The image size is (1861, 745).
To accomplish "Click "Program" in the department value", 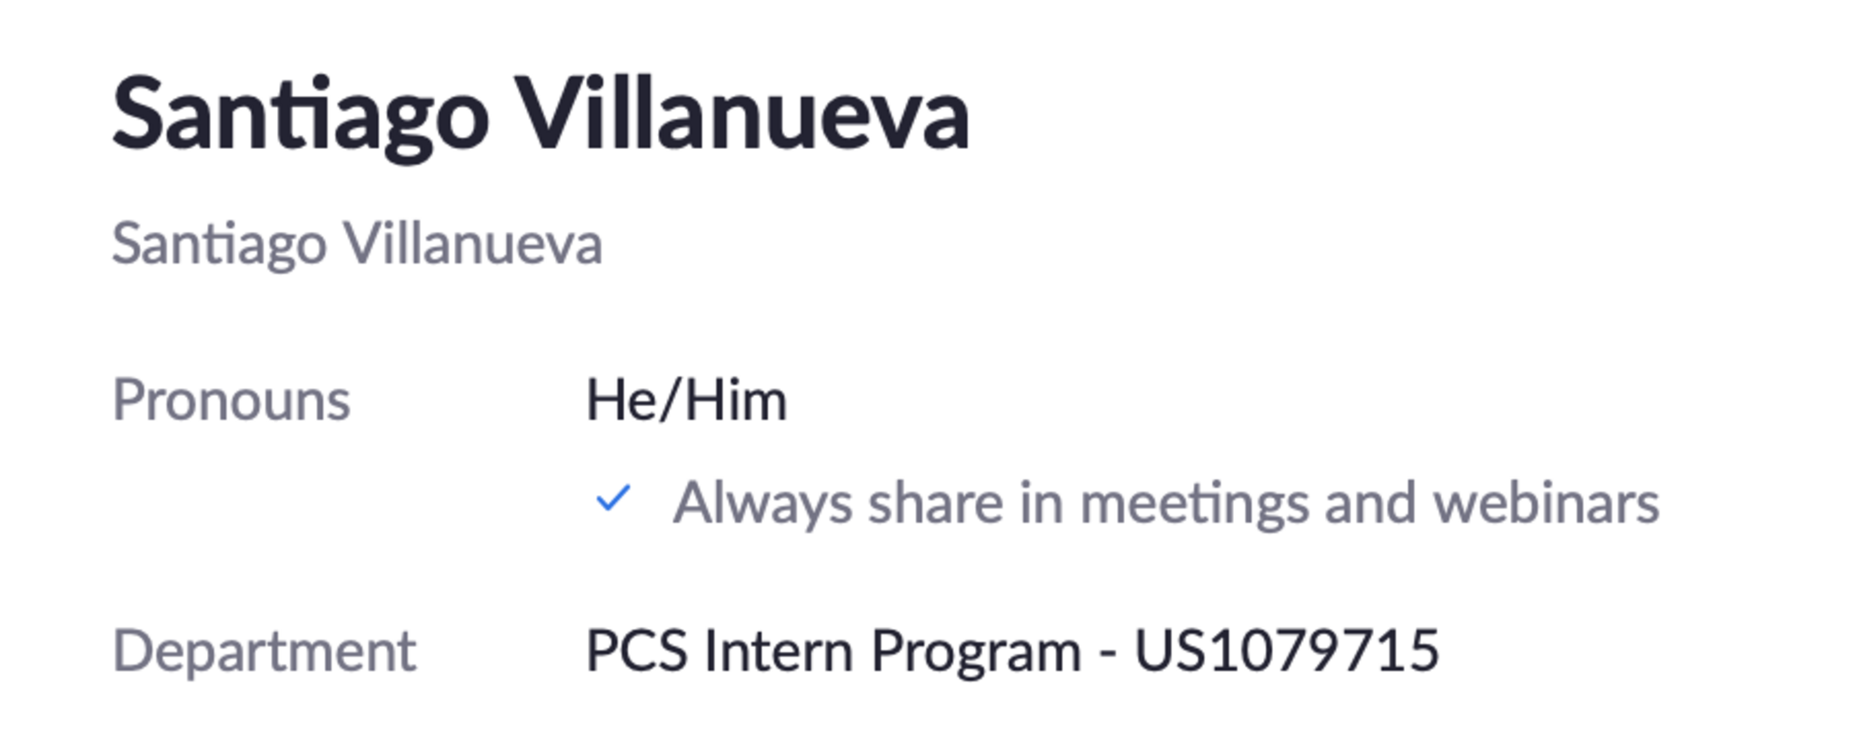I will (x=975, y=651).
